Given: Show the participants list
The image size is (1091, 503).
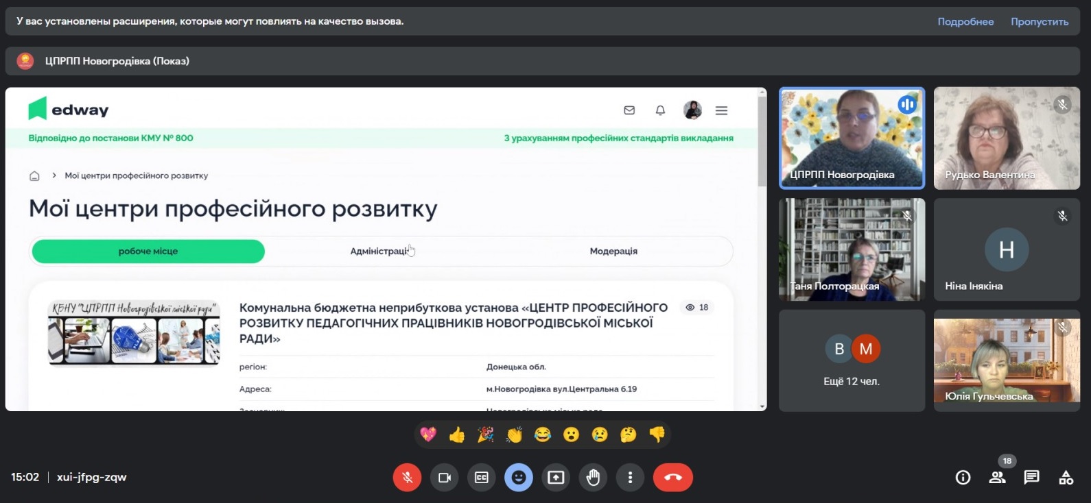Looking at the screenshot, I should pos(997,478).
